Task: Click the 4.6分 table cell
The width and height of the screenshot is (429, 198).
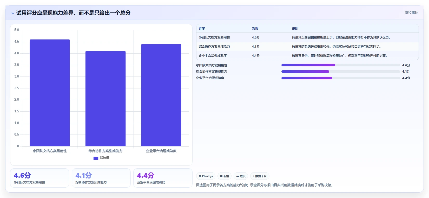Action: point(256,37)
